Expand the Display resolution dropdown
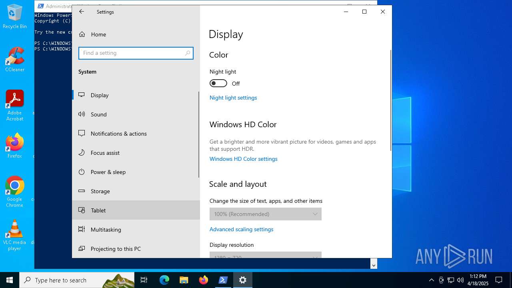 coord(266,255)
